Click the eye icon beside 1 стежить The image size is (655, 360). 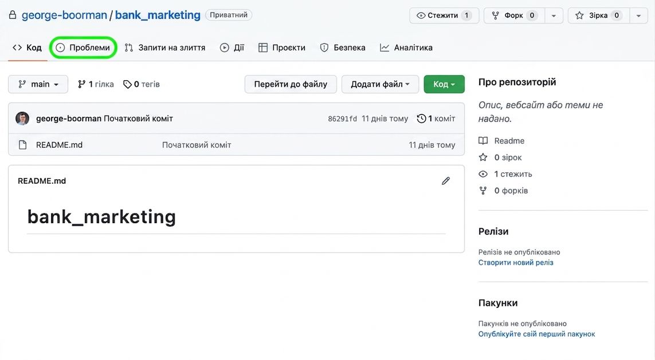483,174
